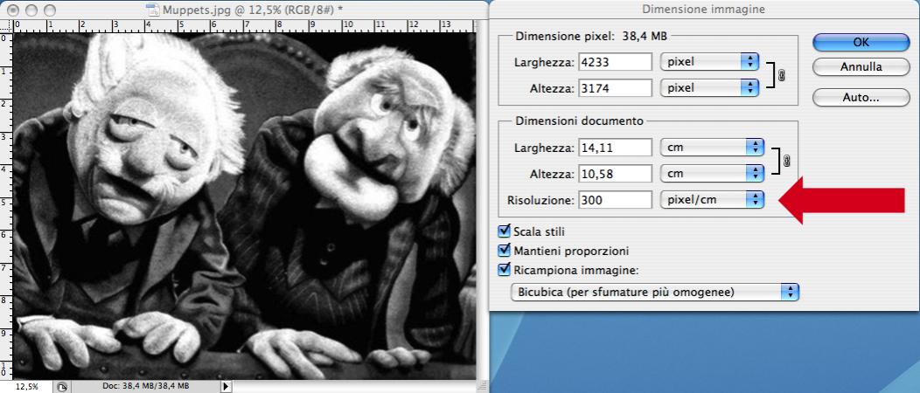Open the status bar info arrow menu
920x393 pixels.
point(227,387)
